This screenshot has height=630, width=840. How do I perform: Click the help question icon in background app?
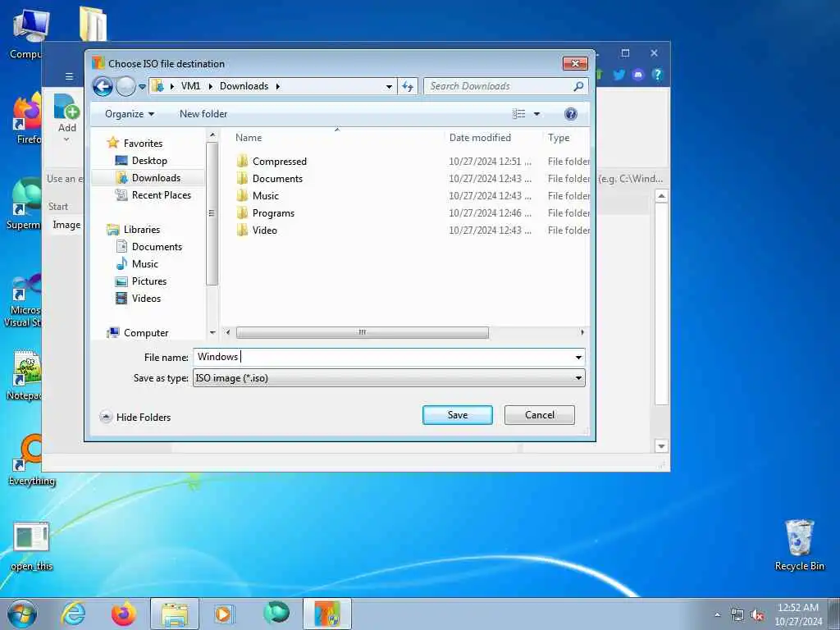pos(657,75)
